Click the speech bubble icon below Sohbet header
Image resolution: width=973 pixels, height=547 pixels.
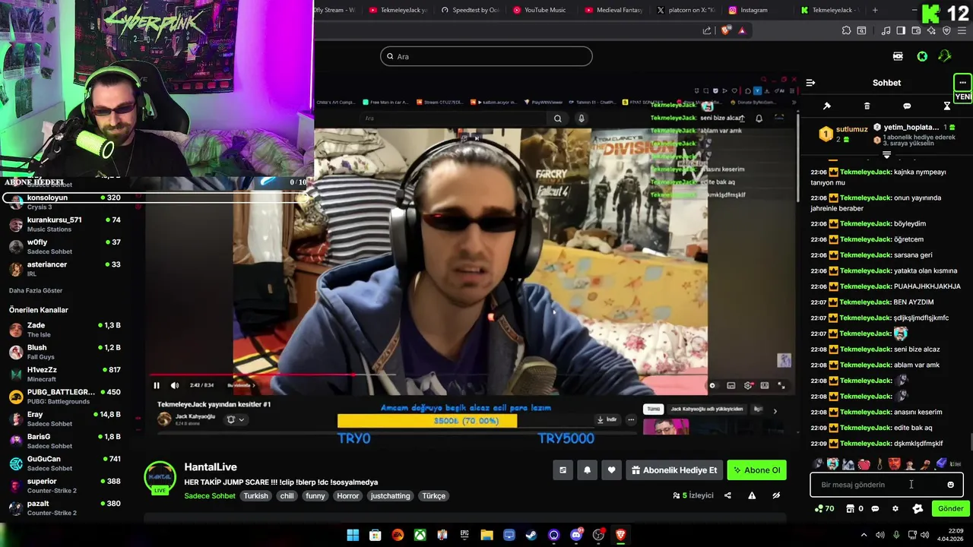pos(907,106)
